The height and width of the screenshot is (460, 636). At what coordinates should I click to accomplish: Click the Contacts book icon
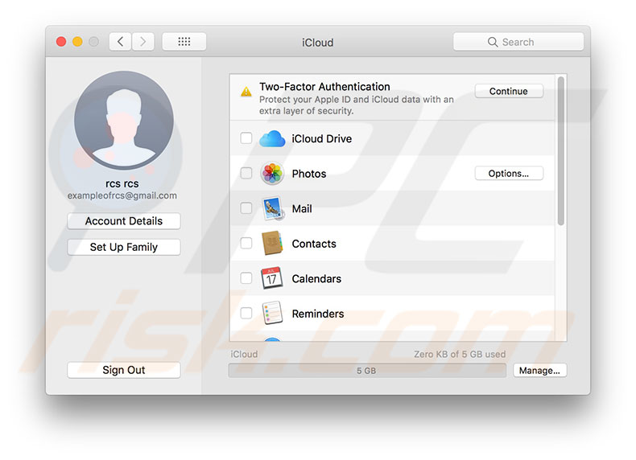272,243
